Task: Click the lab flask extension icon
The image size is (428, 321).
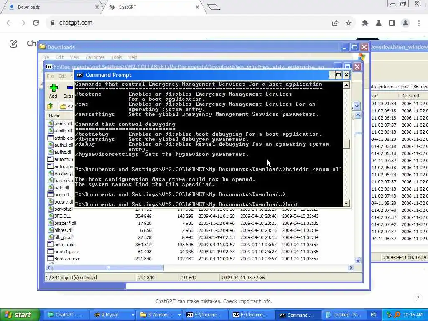Action: 379,23
